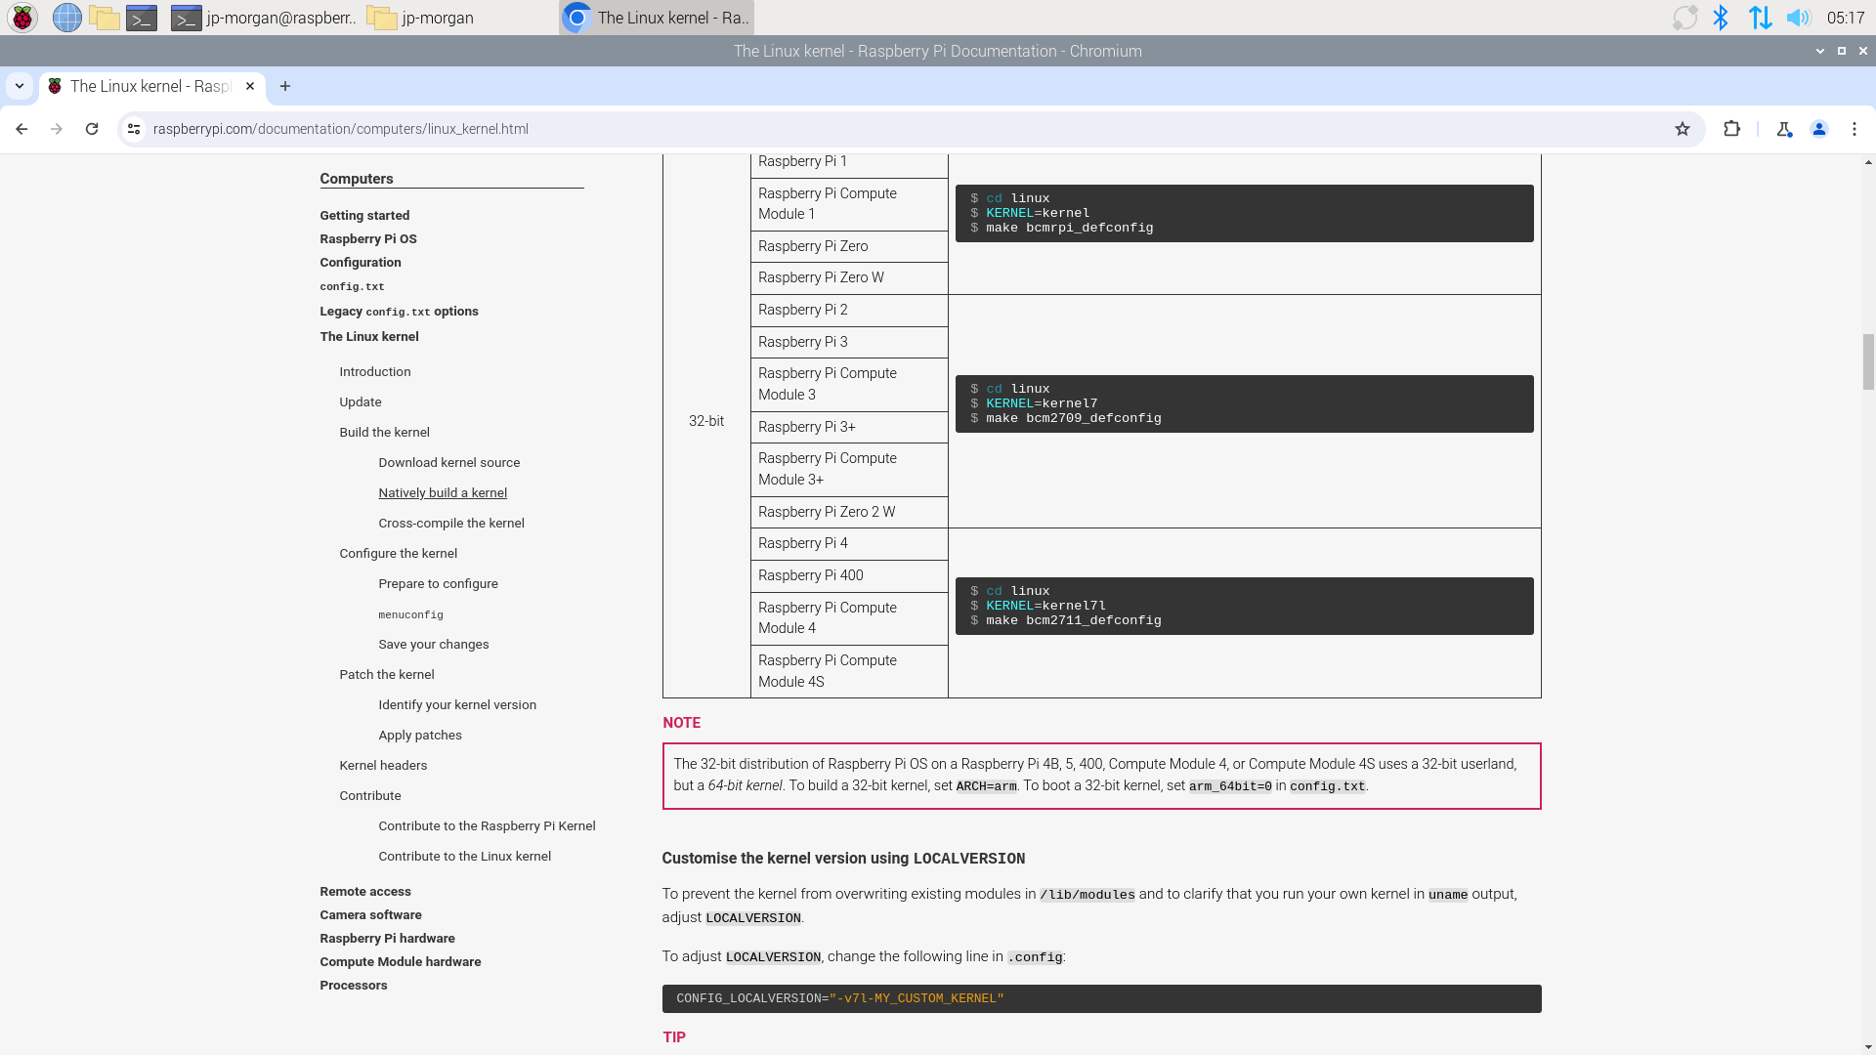The width and height of the screenshot is (1876, 1055).
Task: Jump to Apply patches
Action: pyautogui.click(x=420, y=735)
